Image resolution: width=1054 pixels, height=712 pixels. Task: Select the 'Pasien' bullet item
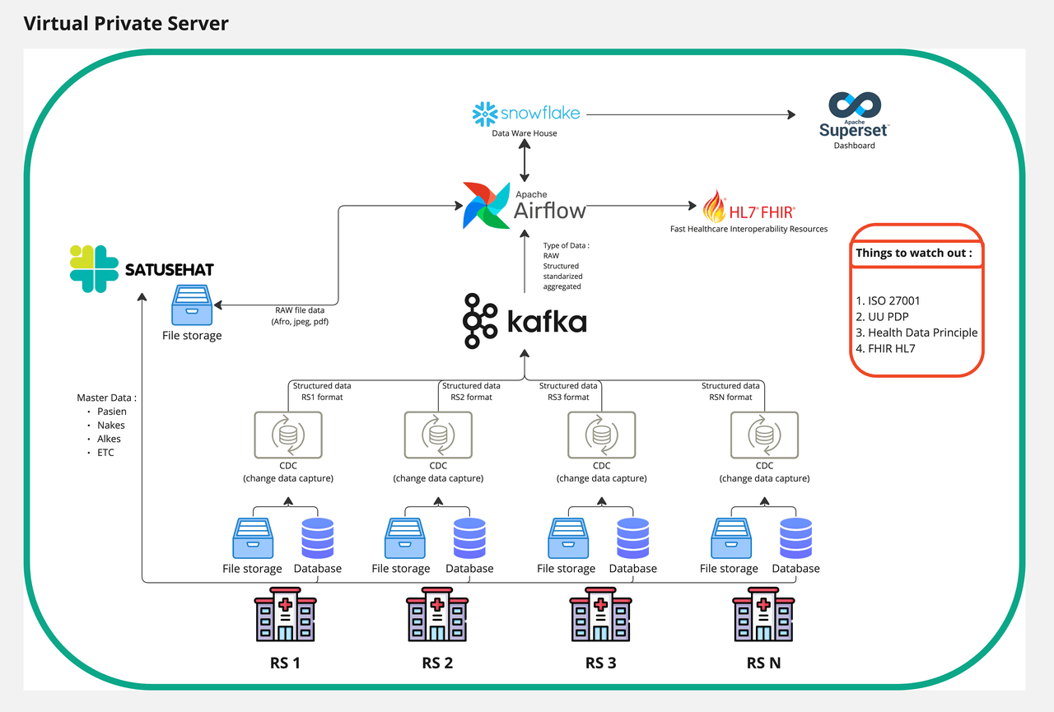point(111,412)
